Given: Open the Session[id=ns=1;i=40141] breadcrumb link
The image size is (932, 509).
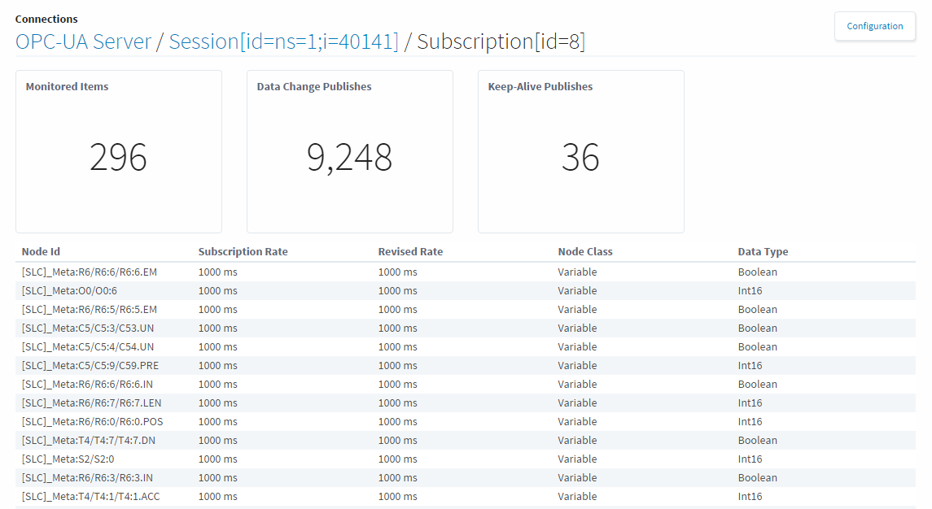Looking at the screenshot, I should (x=283, y=41).
